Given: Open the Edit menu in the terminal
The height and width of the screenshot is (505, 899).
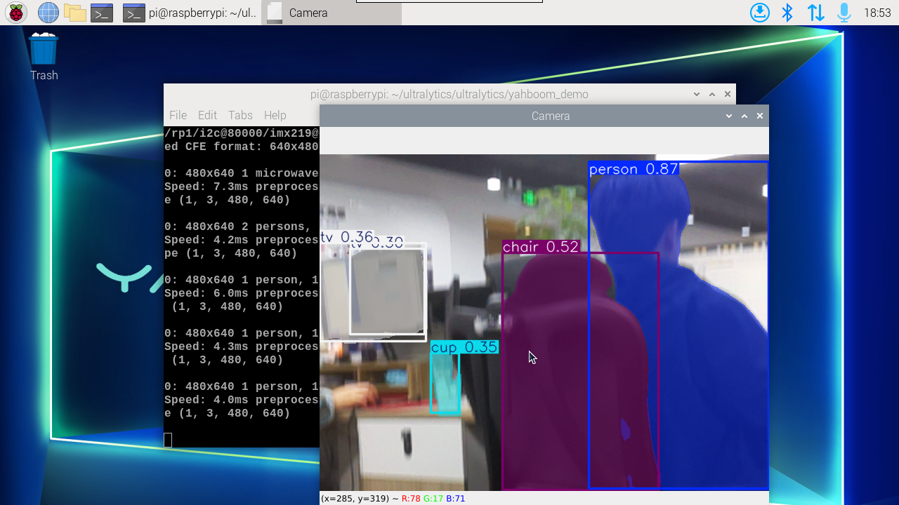Looking at the screenshot, I should click(207, 115).
